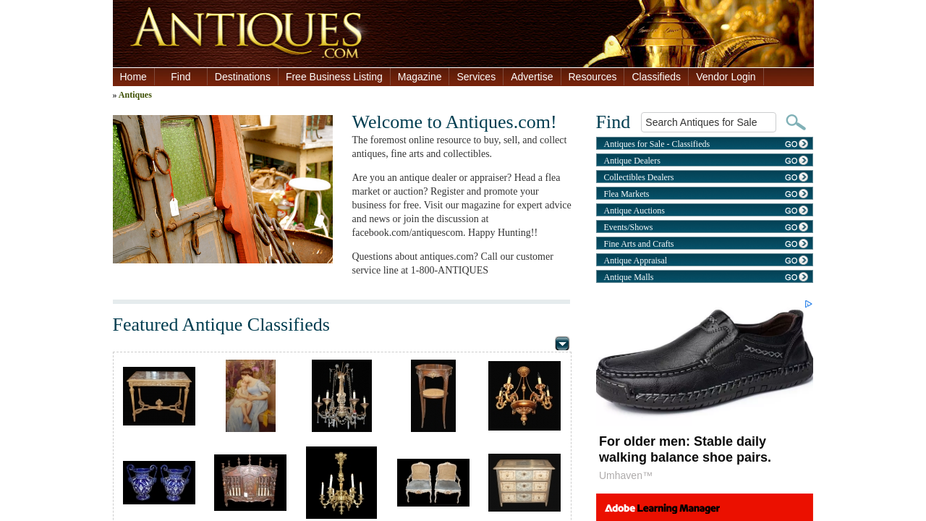Click the Search Antiques for Sale field
This screenshot has width=926, height=521.
pos(708,122)
